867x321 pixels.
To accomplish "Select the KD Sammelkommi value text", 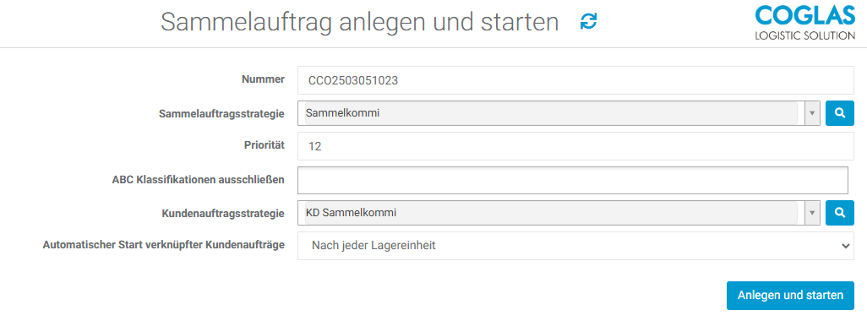I will pos(352,213).
